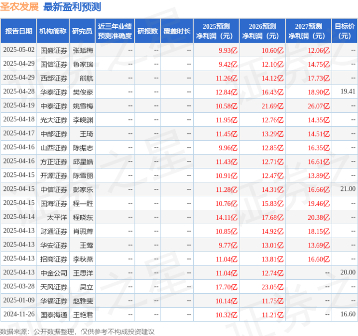This screenshot has width=358, height=336.
Task: Click 国信证券 institution name
Action: pos(54,64)
